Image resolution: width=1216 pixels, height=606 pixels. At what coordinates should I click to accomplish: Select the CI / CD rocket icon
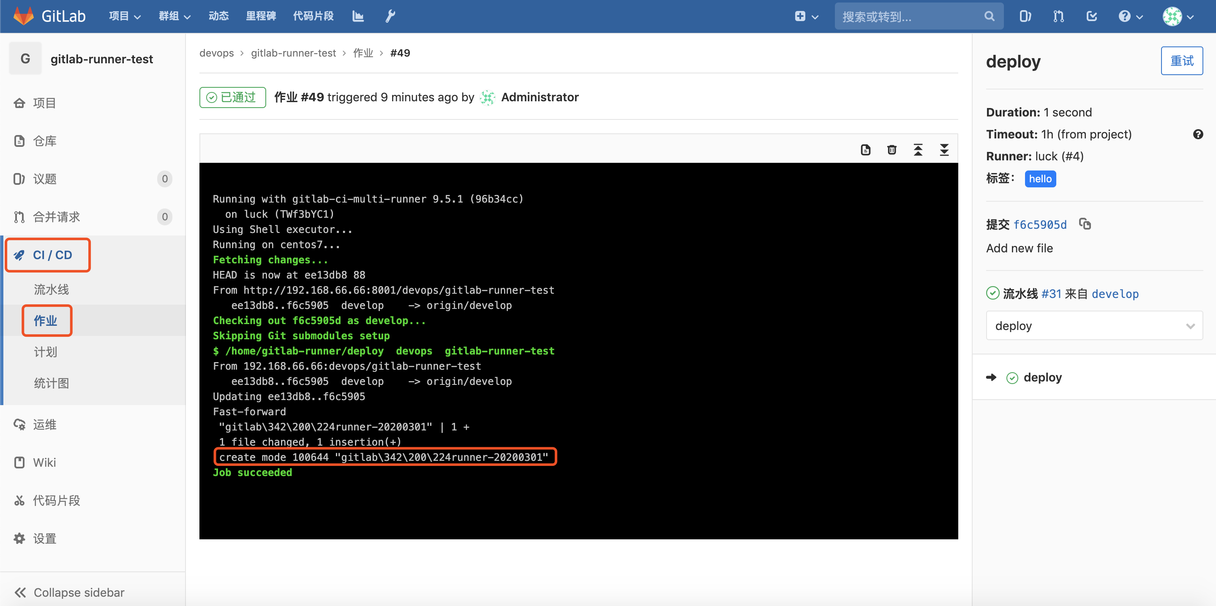[19, 254]
